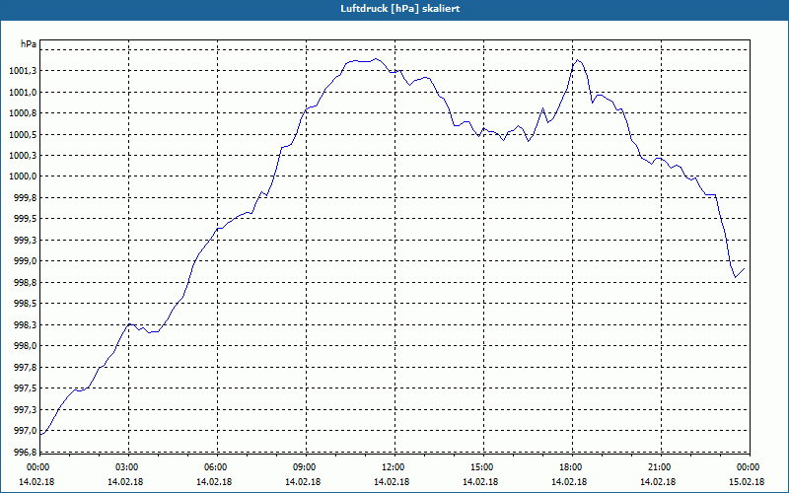
Task: Select the 06:00 time axis label
Action: (x=215, y=467)
